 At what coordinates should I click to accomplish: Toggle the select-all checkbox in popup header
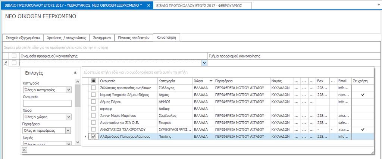point(93,81)
